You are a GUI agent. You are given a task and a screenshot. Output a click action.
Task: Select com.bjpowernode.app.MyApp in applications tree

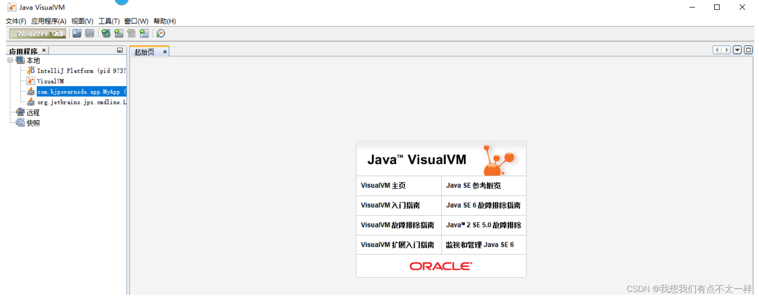click(82, 92)
